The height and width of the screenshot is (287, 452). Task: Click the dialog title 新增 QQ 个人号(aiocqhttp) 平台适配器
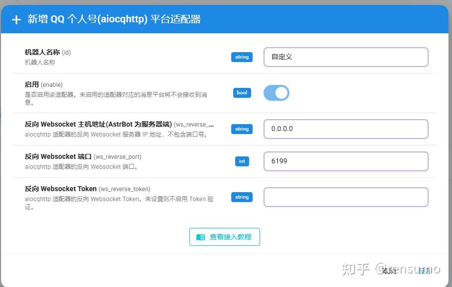tap(114, 19)
